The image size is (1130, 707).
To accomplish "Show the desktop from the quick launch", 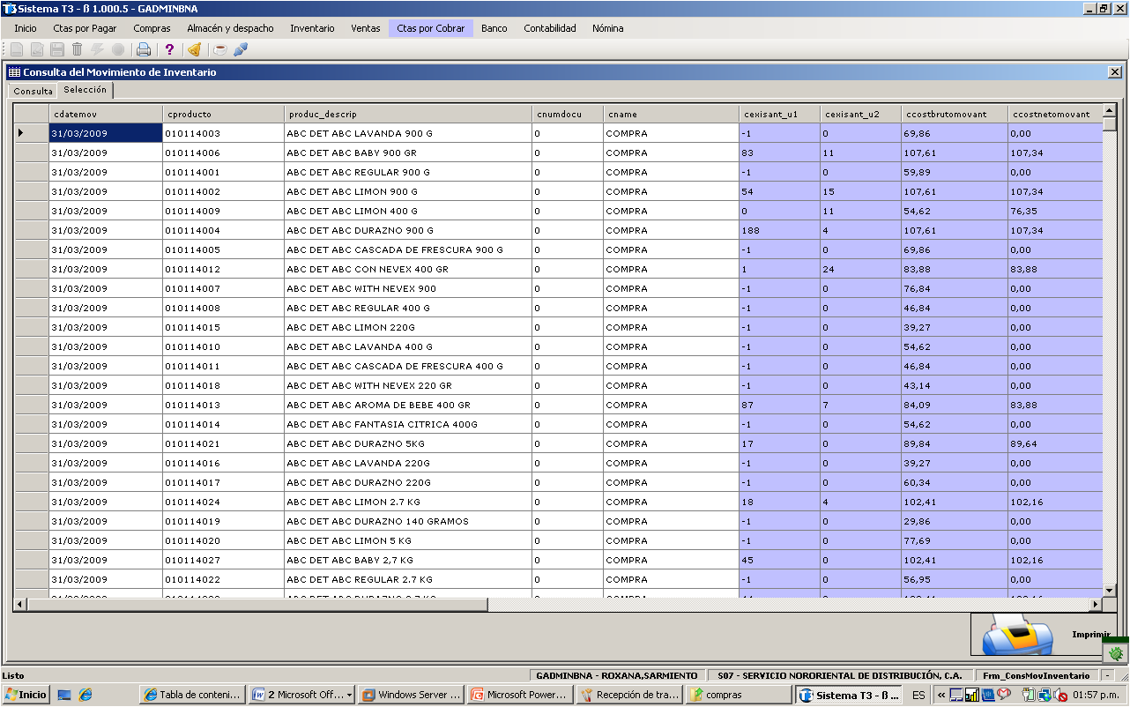I will coord(64,695).
